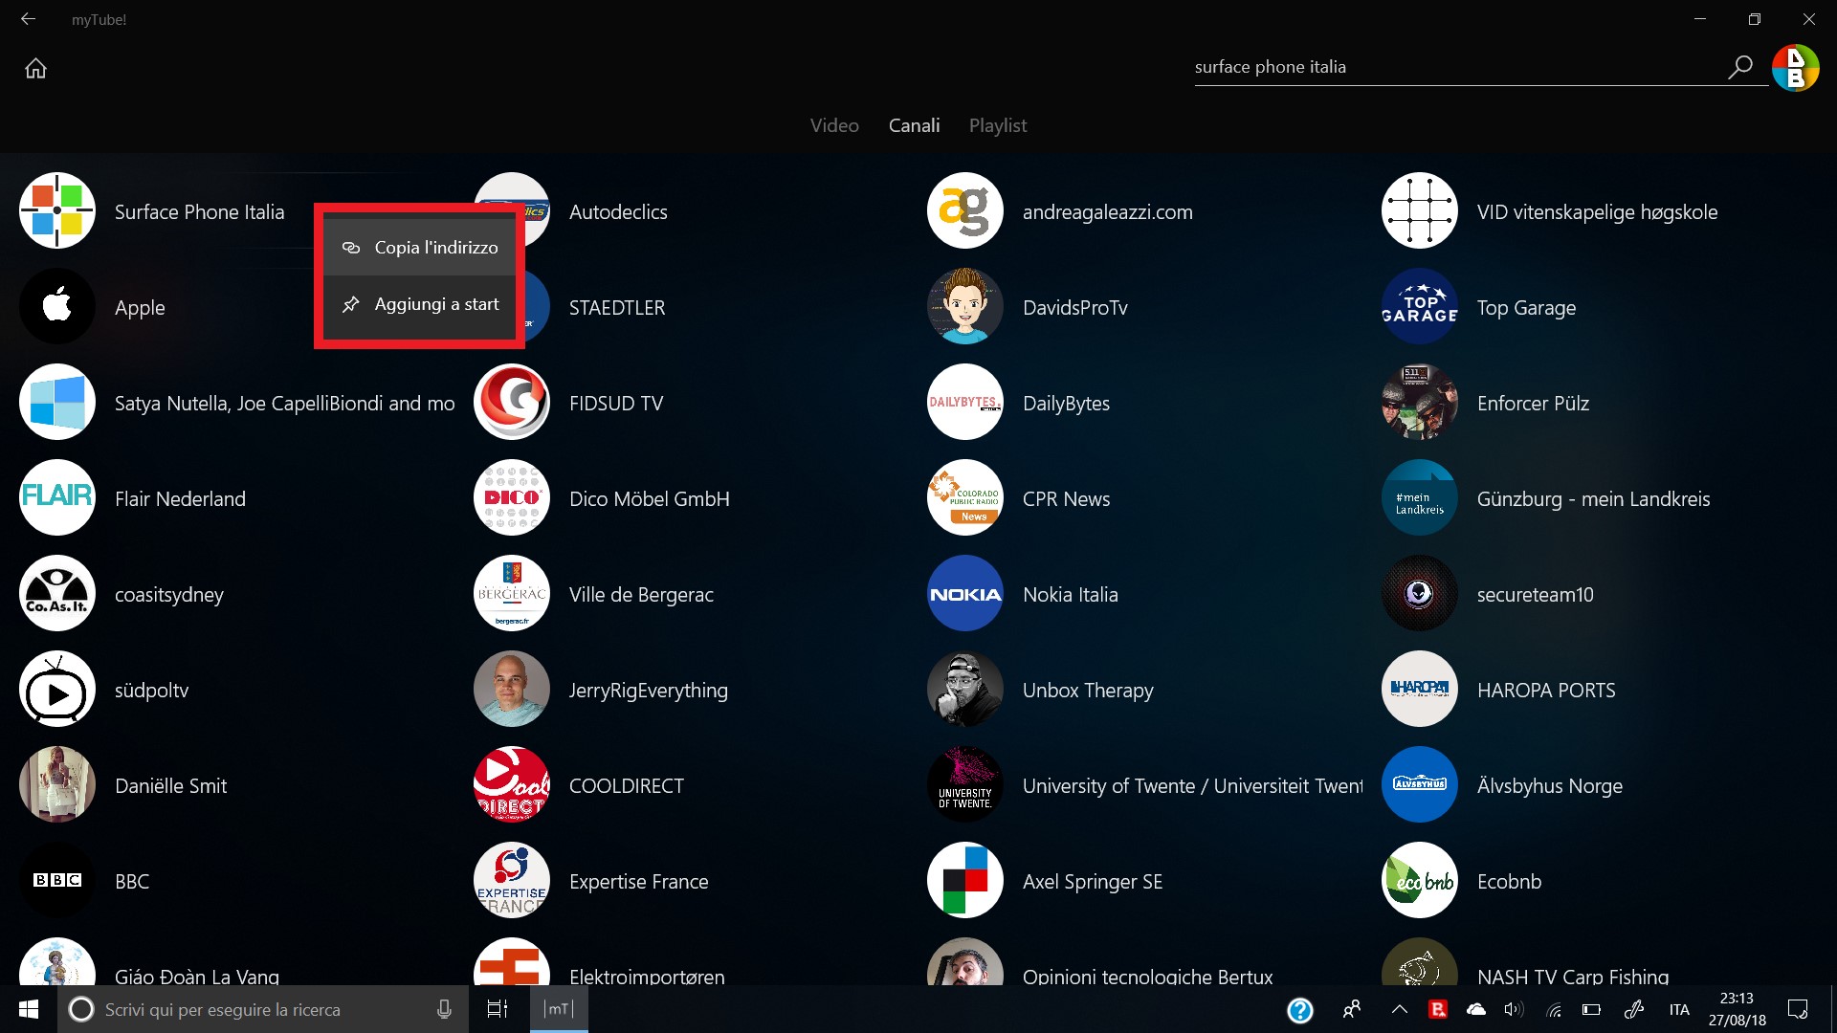
Task: Open the Unbox Therapy channel avatar
Action: pyautogui.click(x=965, y=689)
